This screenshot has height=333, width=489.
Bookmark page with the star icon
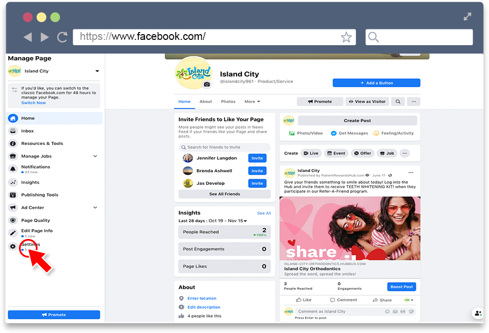(x=346, y=37)
